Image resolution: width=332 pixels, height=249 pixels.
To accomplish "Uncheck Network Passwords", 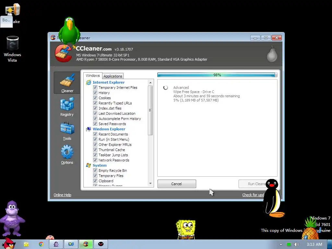I will coord(95,160).
